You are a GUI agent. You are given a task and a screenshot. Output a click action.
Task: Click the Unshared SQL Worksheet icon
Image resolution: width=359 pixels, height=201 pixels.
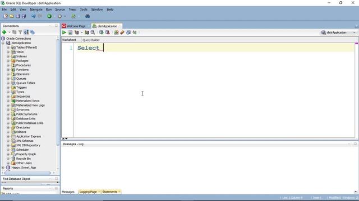(x=116, y=32)
